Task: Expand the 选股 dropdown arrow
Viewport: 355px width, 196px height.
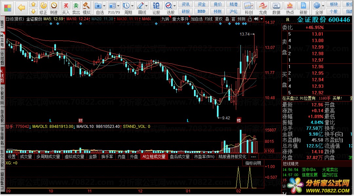Action: pos(175,6)
